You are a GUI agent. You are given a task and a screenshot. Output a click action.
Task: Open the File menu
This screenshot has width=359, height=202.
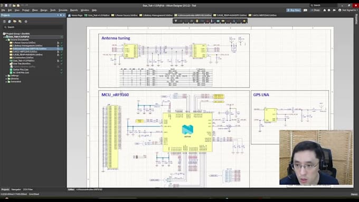coord(3,11)
